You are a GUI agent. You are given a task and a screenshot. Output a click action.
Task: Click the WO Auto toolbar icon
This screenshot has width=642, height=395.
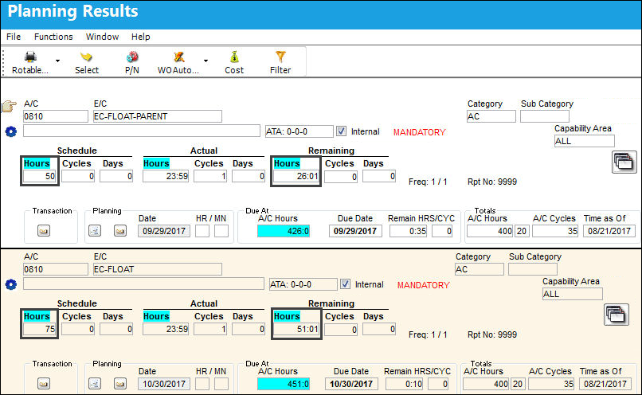coord(179,57)
